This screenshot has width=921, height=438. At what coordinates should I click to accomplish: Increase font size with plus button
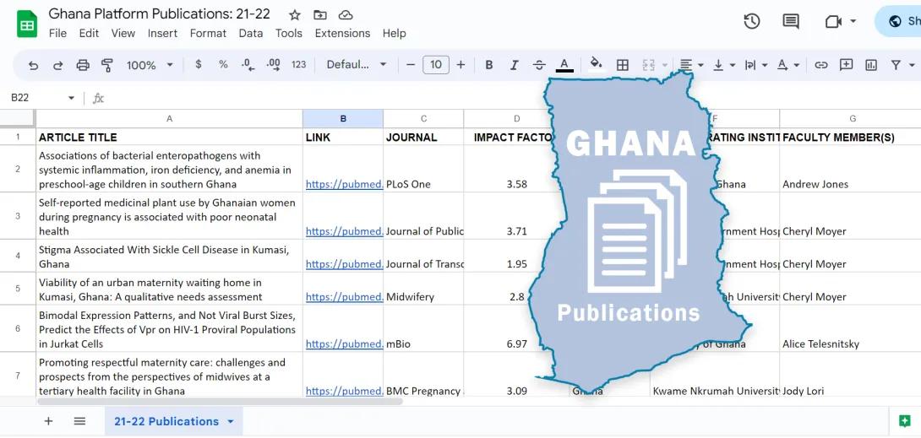tap(460, 64)
